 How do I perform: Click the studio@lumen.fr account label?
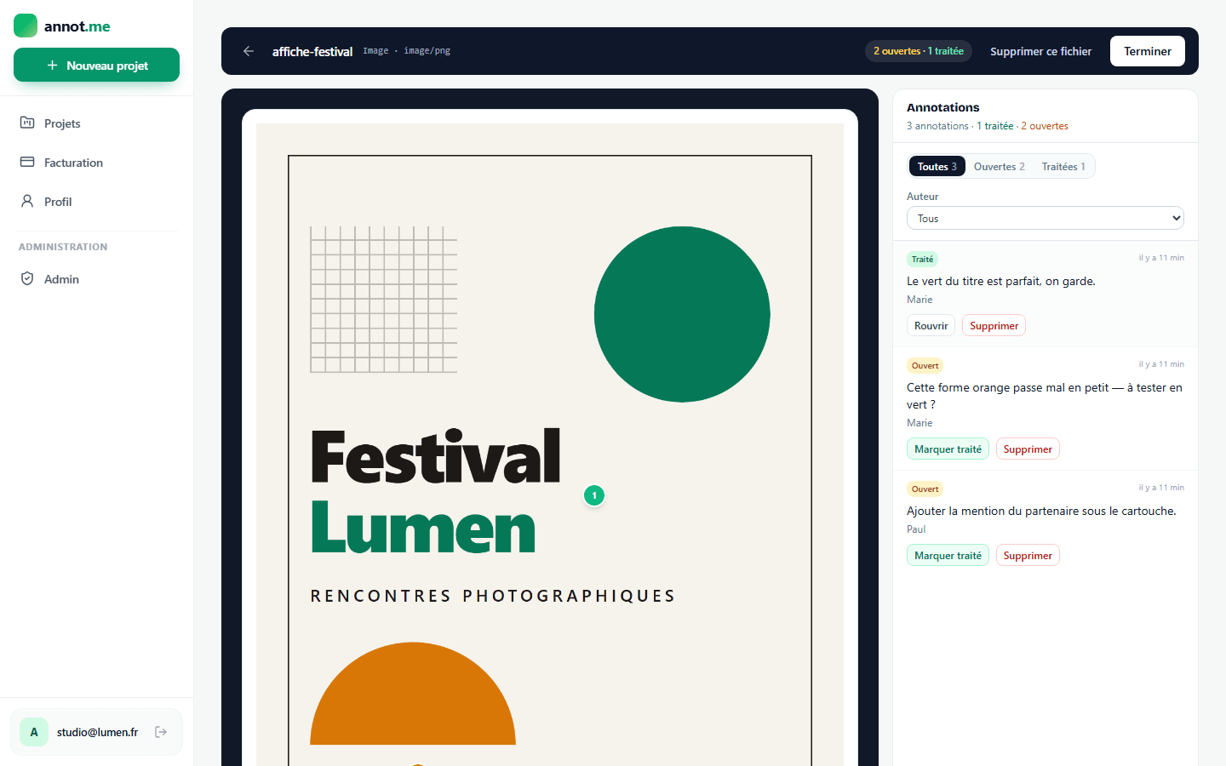97,732
